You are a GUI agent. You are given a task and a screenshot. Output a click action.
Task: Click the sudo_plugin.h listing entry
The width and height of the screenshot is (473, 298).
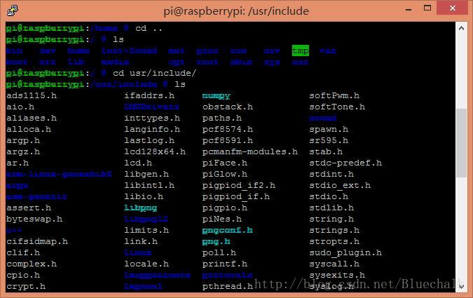click(345, 252)
